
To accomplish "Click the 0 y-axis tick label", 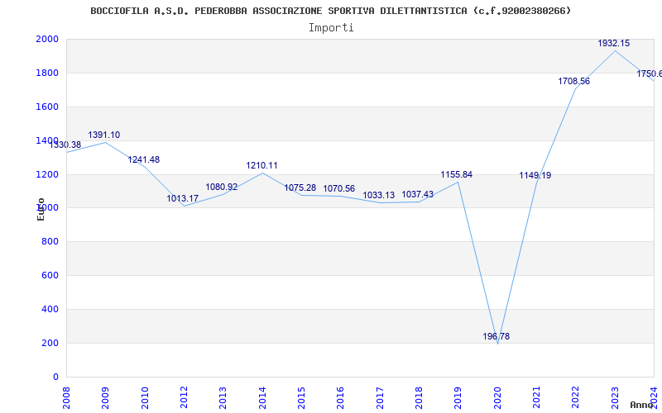I will (55, 377).
